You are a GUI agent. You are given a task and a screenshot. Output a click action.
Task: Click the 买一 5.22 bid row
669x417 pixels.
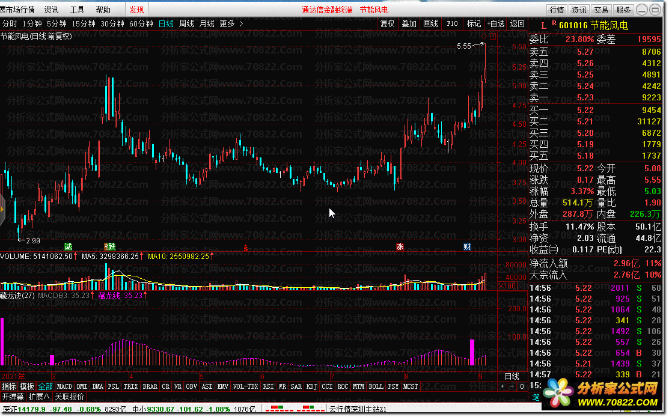tap(595, 110)
